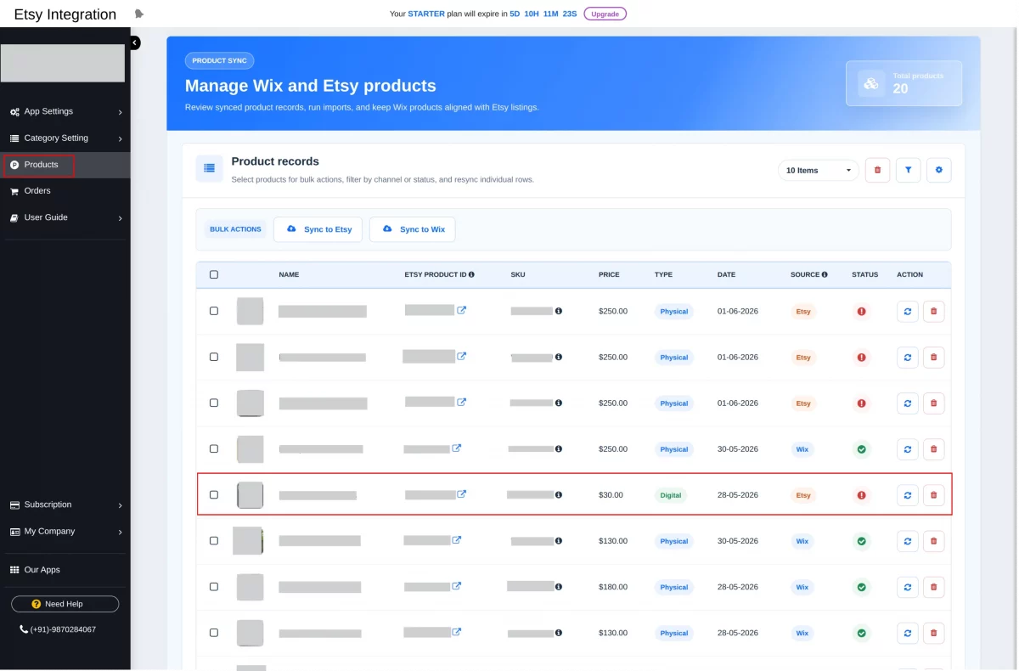The width and height of the screenshot is (1019, 671).
Task: Click Etsy source badge in $30.00 row
Action: [803, 495]
